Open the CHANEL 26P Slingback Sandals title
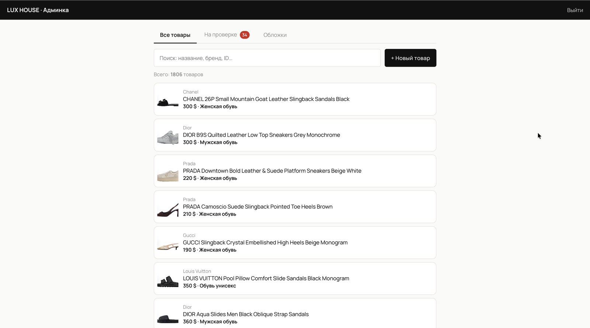This screenshot has width=590, height=328. click(266, 99)
